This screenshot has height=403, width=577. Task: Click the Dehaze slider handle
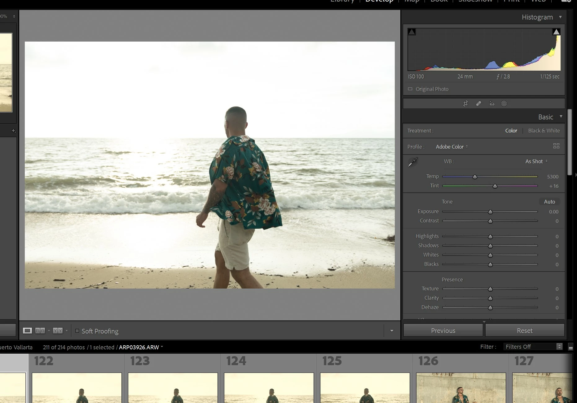[490, 307]
